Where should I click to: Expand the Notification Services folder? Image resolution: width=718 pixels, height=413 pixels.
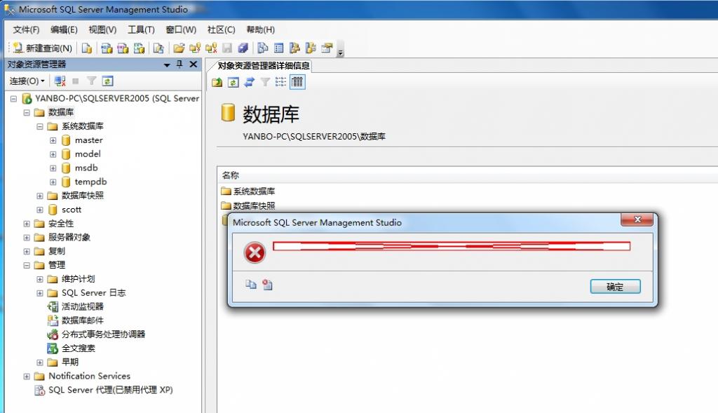[27, 377]
